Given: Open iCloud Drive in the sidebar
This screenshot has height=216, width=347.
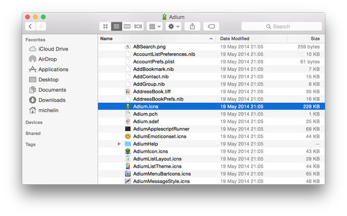Looking at the screenshot, I should tap(49, 49).
